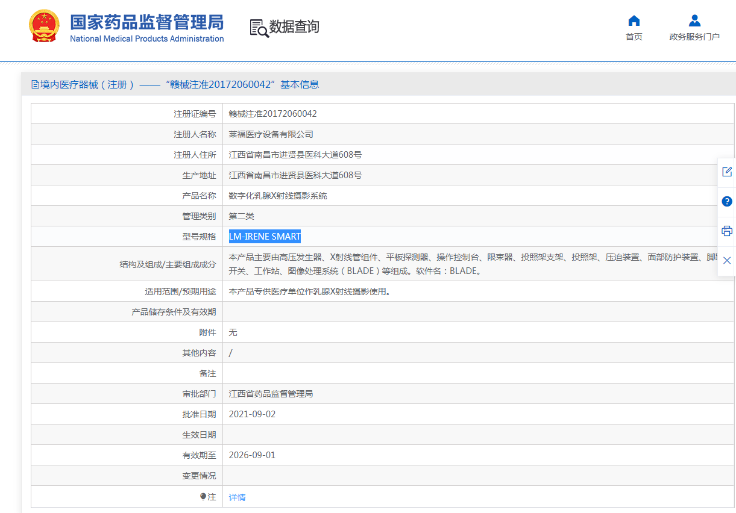736x513 pixels.
Task: Click the 国家药品监督管理局 title
Action: tap(147, 22)
